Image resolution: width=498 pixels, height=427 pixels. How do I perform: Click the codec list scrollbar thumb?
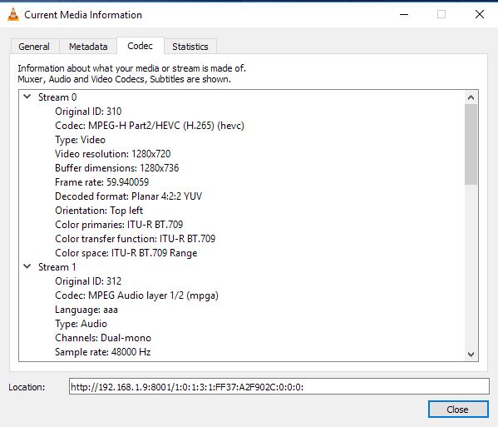[x=471, y=144]
